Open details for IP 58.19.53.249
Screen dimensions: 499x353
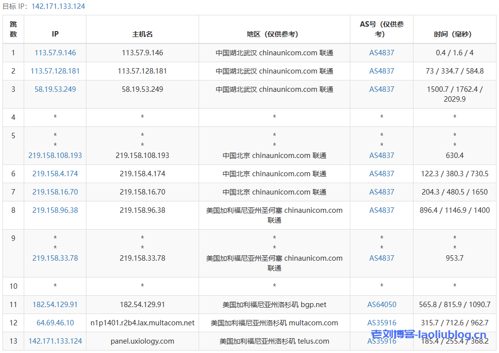[x=55, y=89]
